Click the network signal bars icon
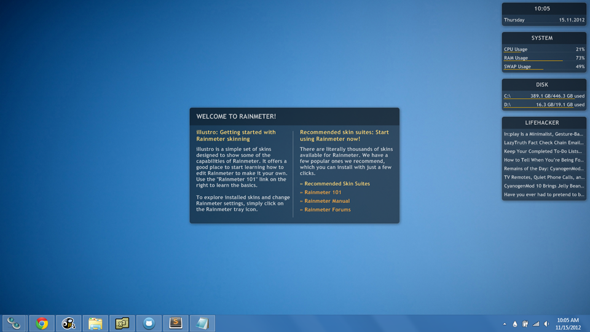The image size is (590, 332). tap(536, 324)
